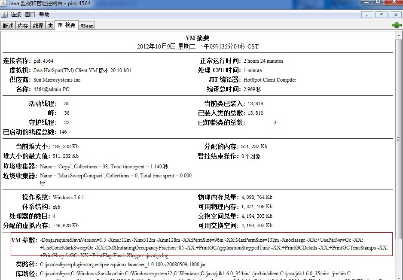This screenshot has width=403, height=280.
Task: Click compile time value 2.969 秒
Action: 252,89
